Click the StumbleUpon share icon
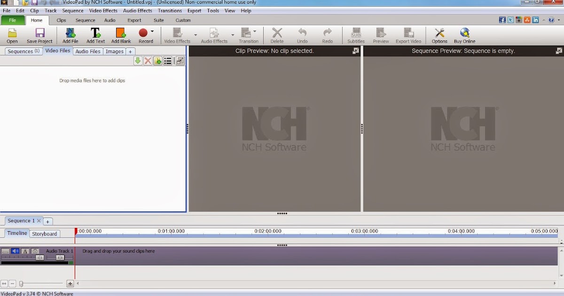 (527, 20)
